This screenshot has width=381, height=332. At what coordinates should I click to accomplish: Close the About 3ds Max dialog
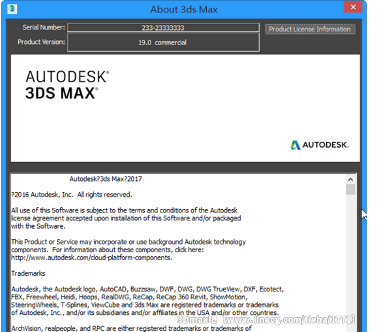click(353, 7)
